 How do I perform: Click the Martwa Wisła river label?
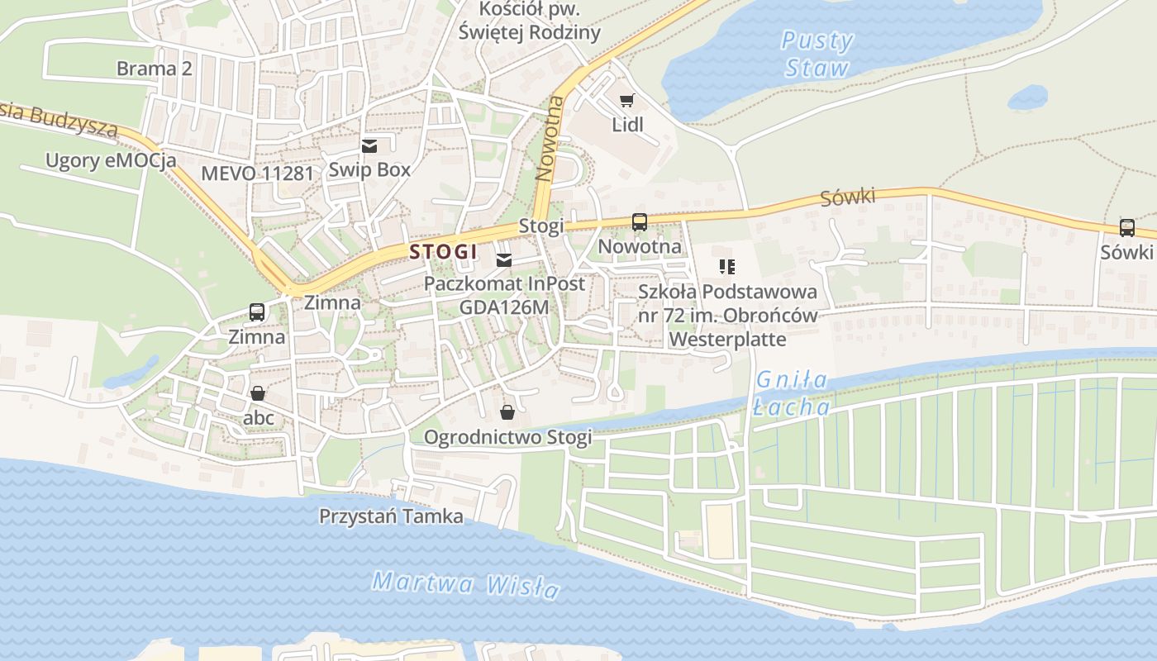[465, 584]
